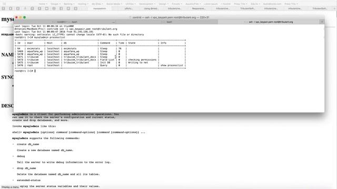Open the Google bookmarks folder dropdown

(55, 4)
